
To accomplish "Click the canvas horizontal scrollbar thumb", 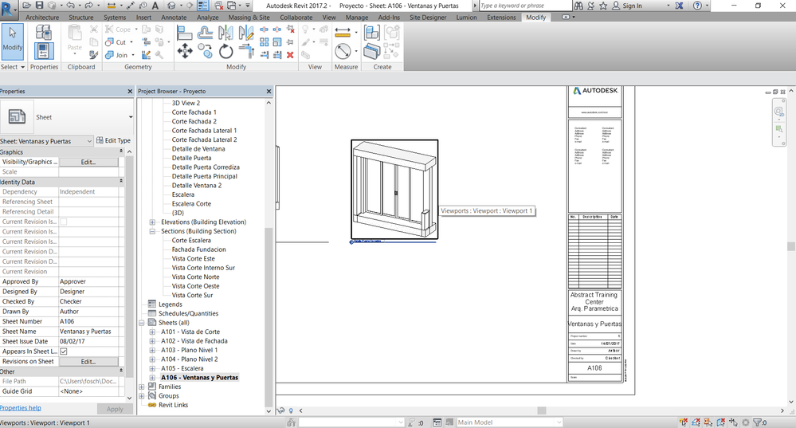I will coord(542,410).
